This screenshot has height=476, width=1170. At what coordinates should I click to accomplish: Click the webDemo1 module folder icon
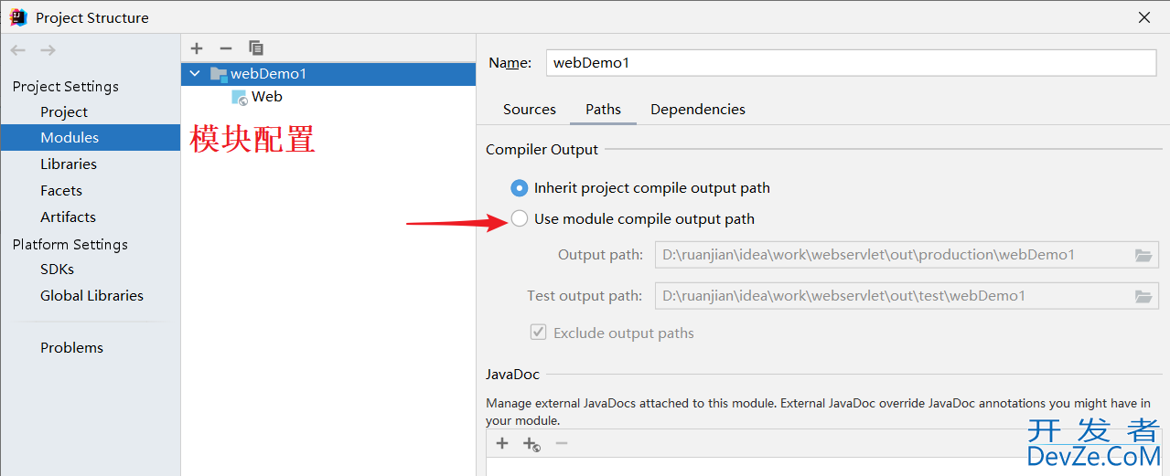click(219, 74)
